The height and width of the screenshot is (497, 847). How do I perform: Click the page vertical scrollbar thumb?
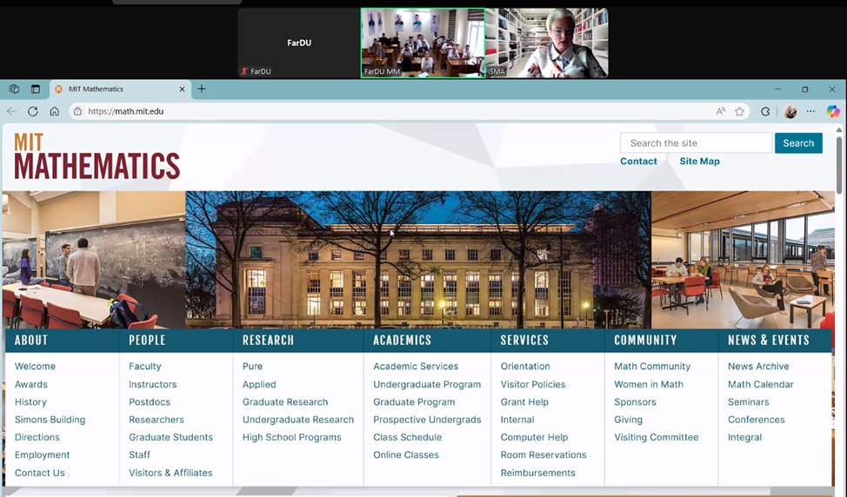pos(839,163)
